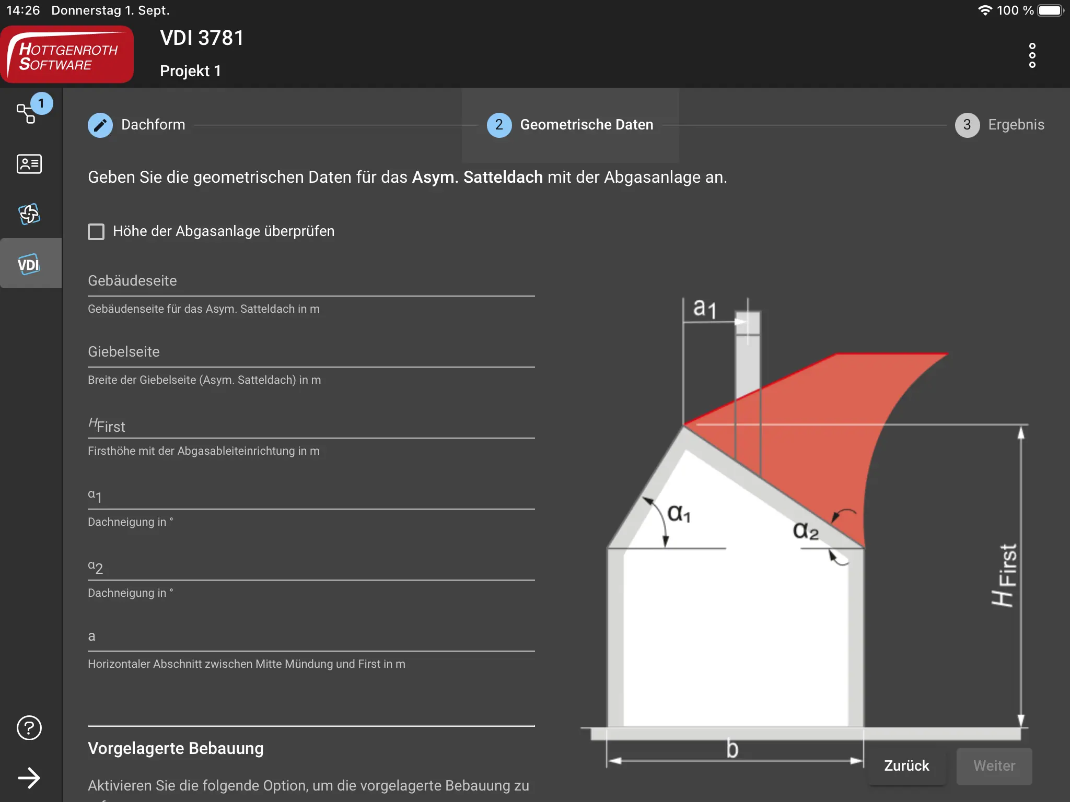Open the project structure tree icon
Image resolution: width=1070 pixels, height=802 pixels.
(27, 113)
